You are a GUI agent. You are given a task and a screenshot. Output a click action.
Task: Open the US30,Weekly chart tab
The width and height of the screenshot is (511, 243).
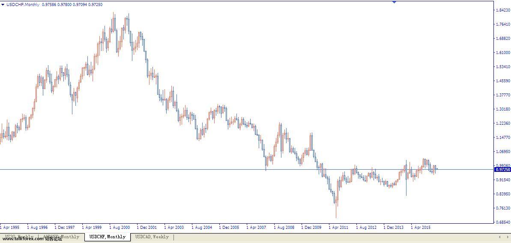[19, 237]
